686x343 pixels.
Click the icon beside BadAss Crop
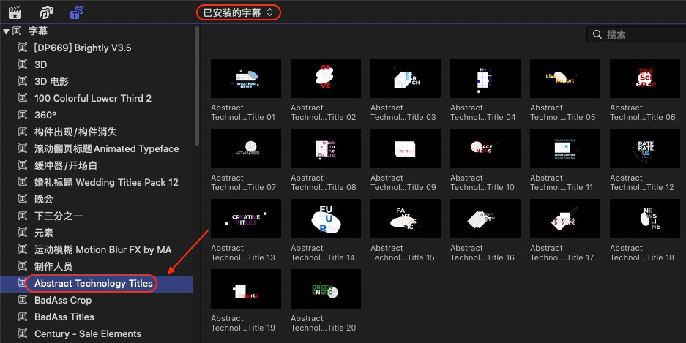click(22, 300)
